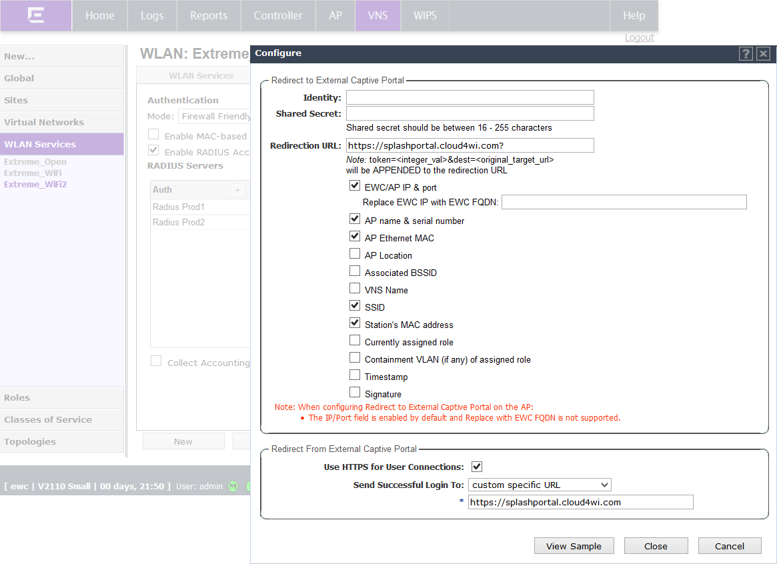The width and height of the screenshot is (777, 564).
Task: Open Extreme_WiFi WLAN service
Action: 33,173
